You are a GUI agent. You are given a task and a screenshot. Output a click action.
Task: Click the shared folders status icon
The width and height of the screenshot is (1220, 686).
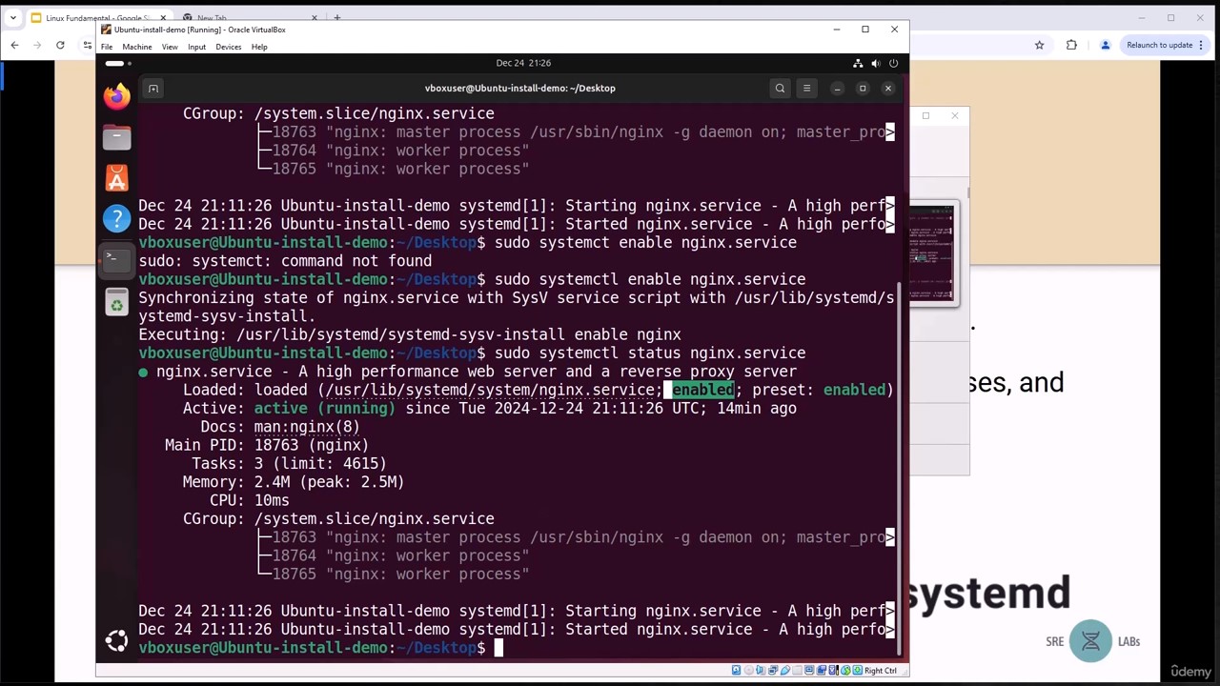coord(797,671)
